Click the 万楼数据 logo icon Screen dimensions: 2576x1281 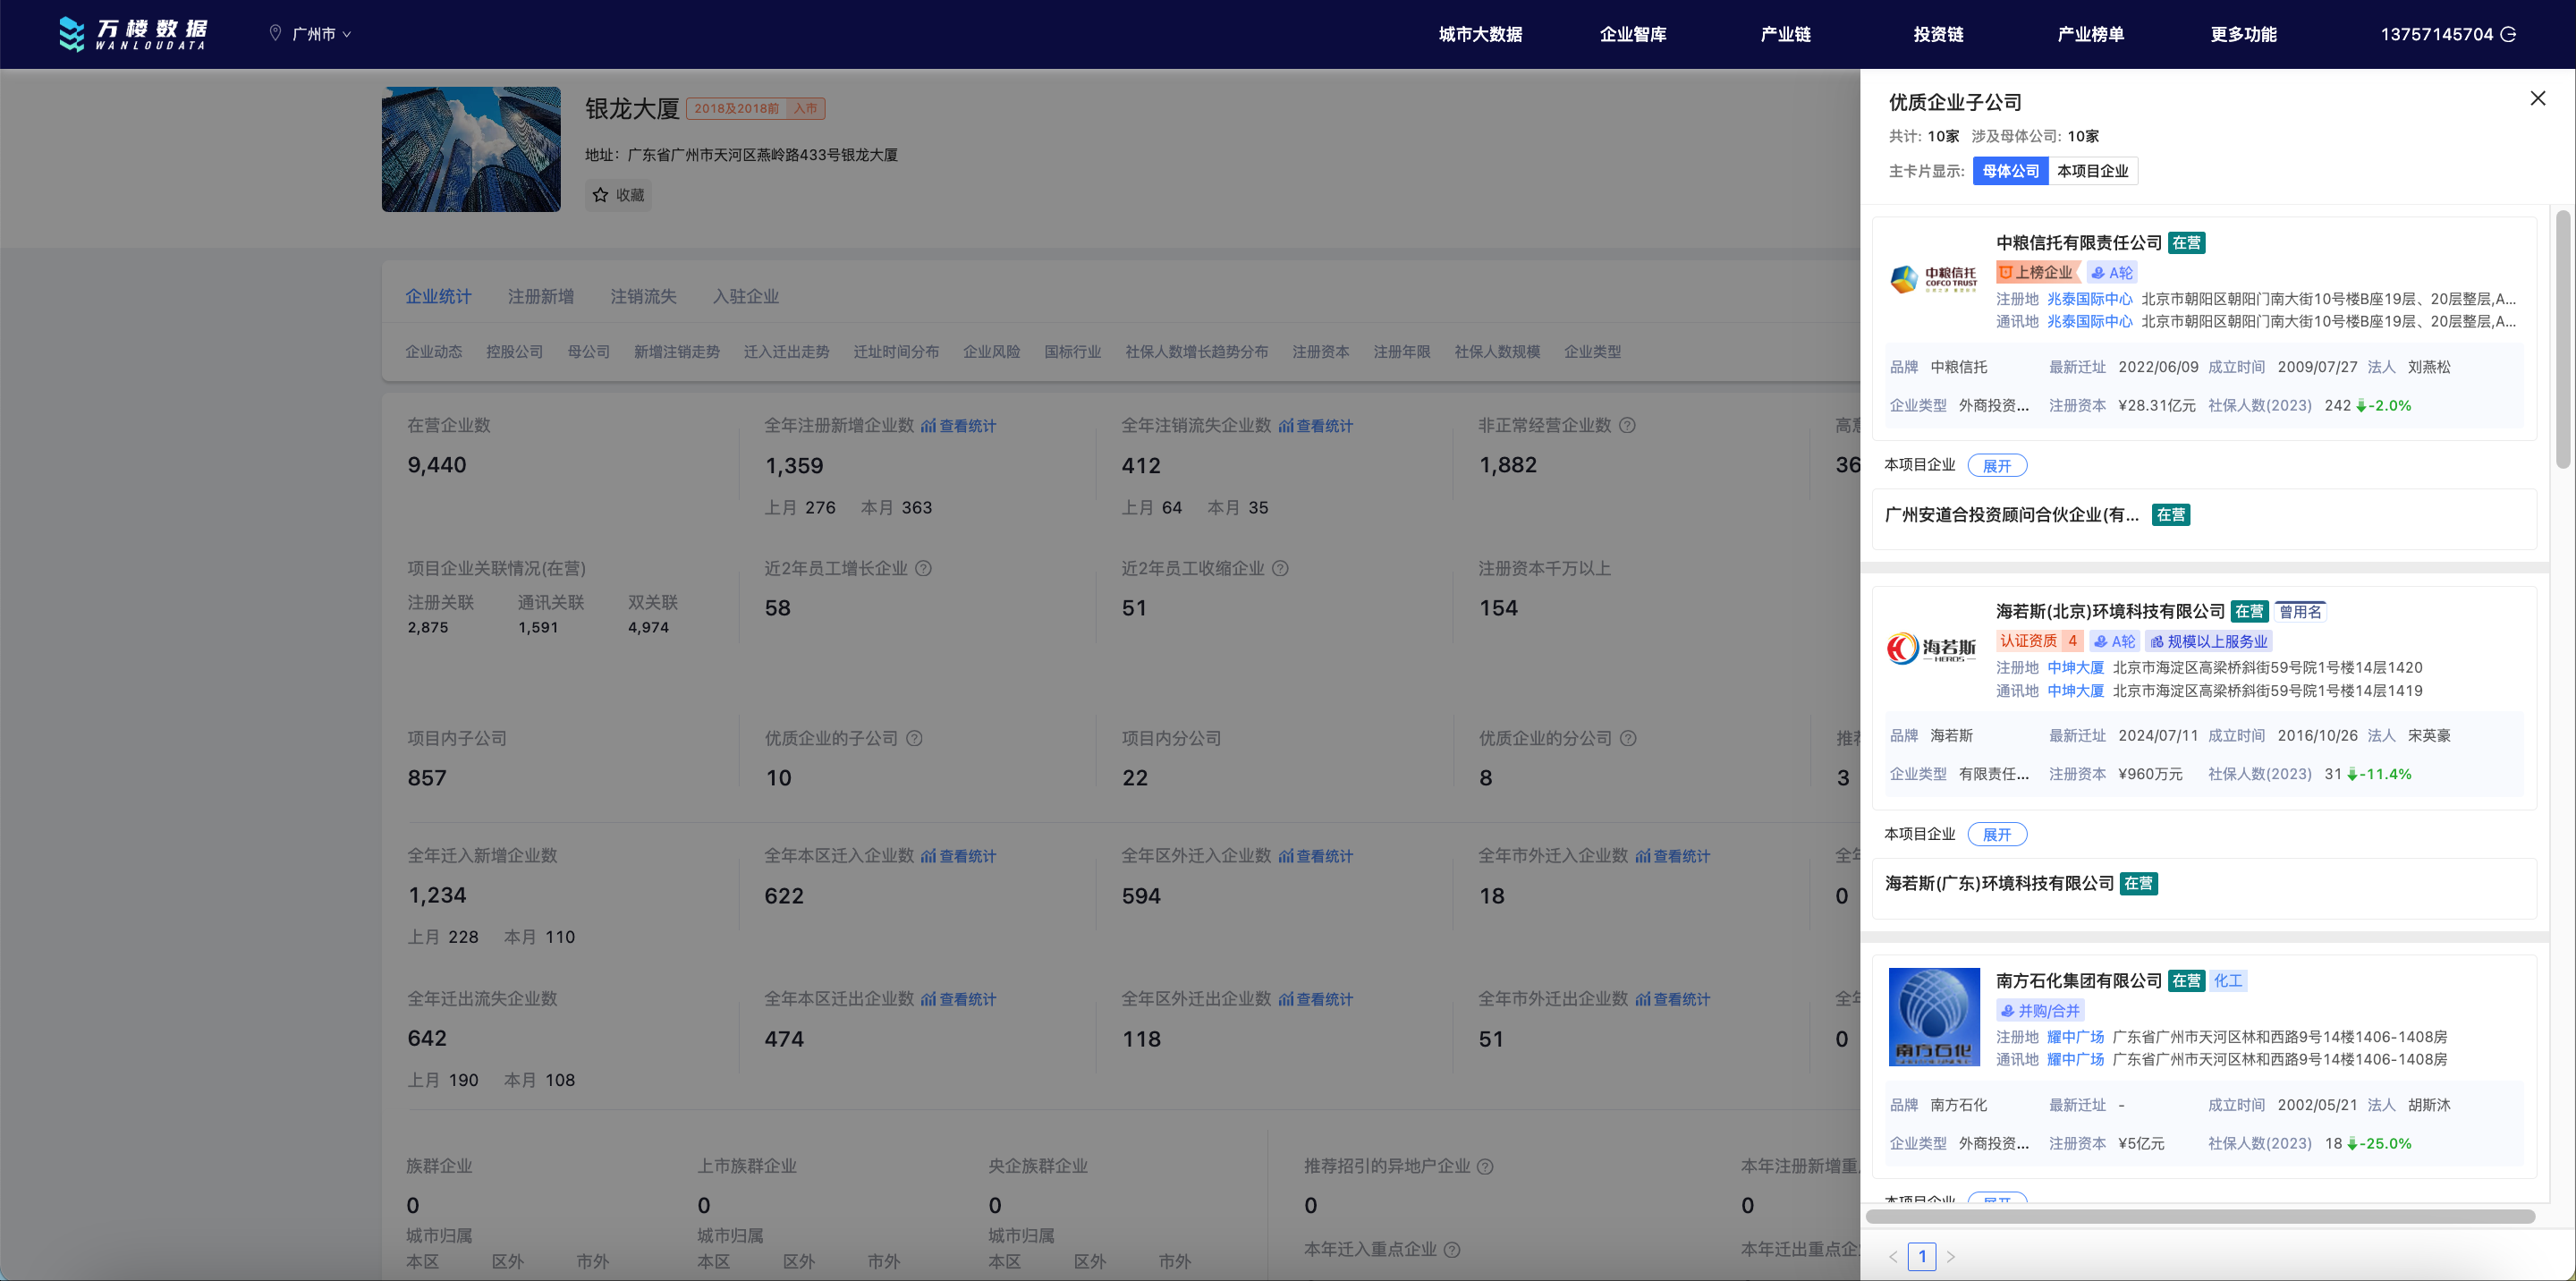coord(72,34)
